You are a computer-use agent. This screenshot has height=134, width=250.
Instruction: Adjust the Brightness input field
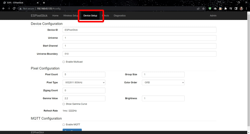pyautogui.click(x=163, y=98)
